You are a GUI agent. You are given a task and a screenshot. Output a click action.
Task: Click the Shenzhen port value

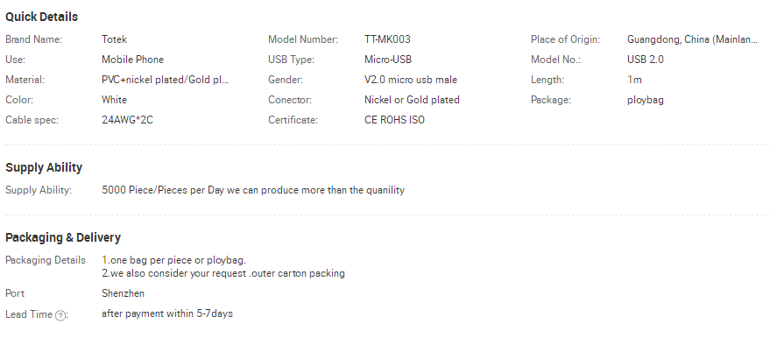tap(123, 293)
